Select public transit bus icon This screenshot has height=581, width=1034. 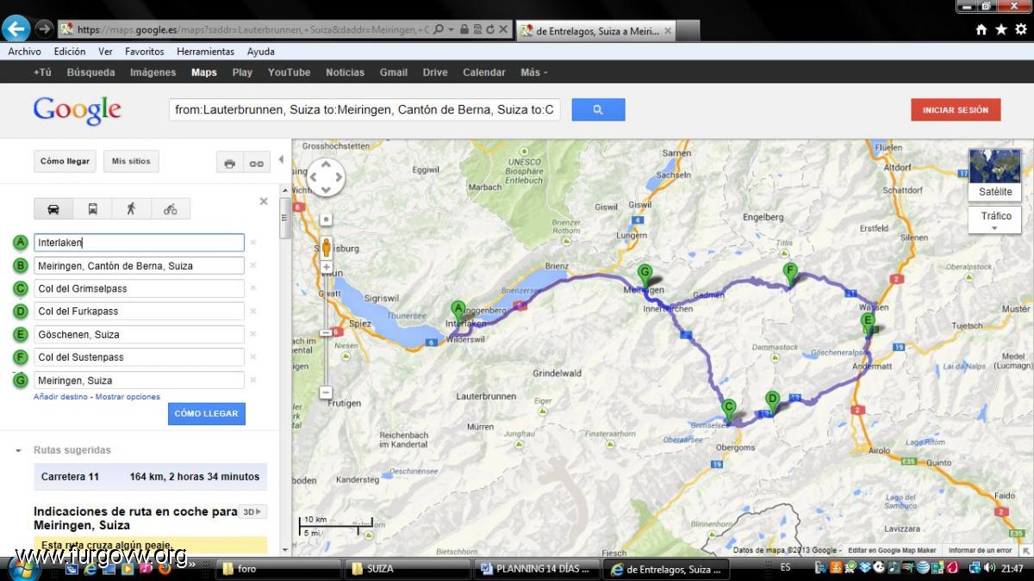[92, 209]
